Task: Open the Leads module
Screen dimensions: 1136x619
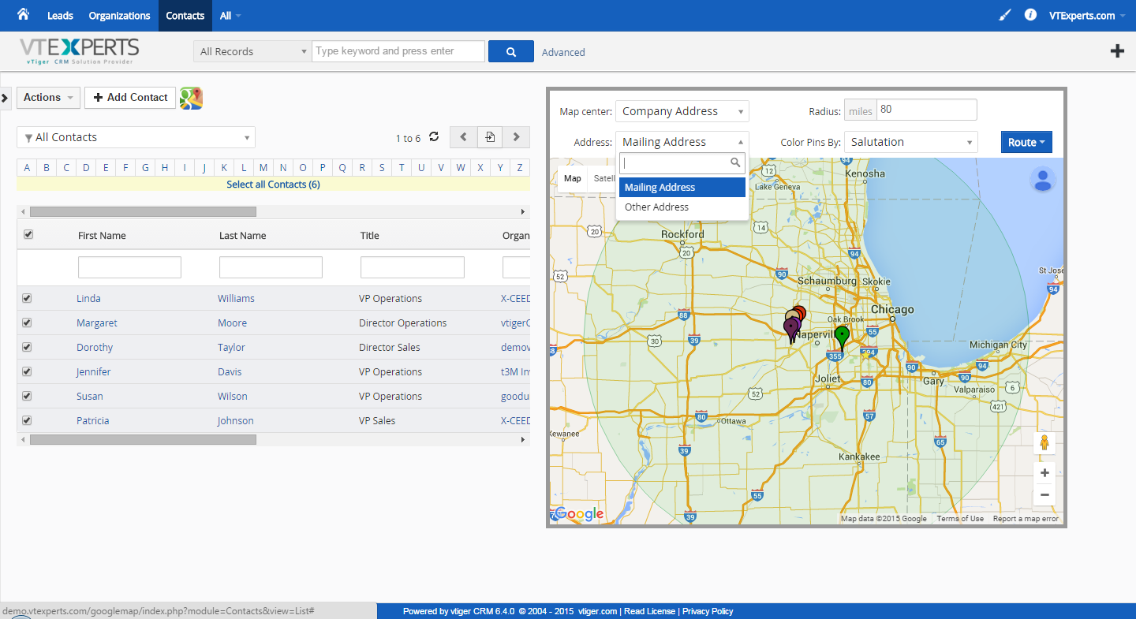Action: click(x=60, y=16)
